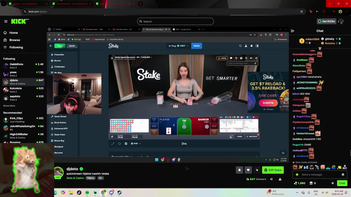Reload the kick.com page
Viewport: 351px width, 197px height.
pyautogui.click(x=17, y=11)
